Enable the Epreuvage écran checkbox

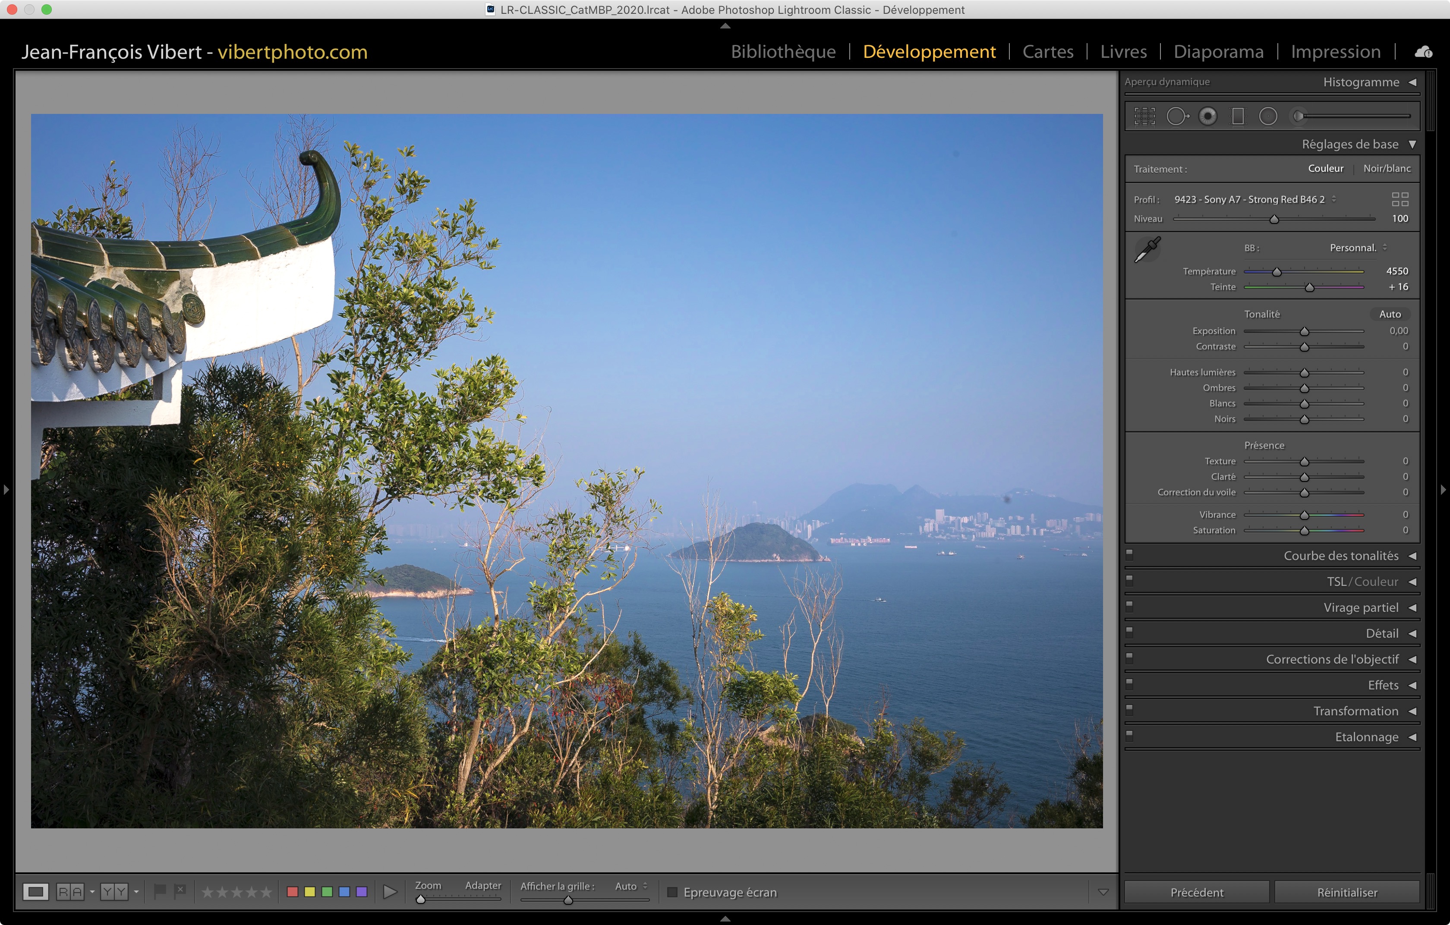[x=673, y=892]
